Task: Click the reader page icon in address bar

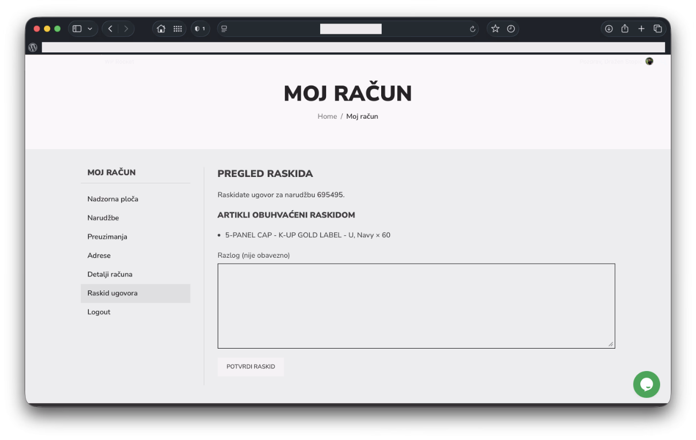Action: [x=224, y=29]
